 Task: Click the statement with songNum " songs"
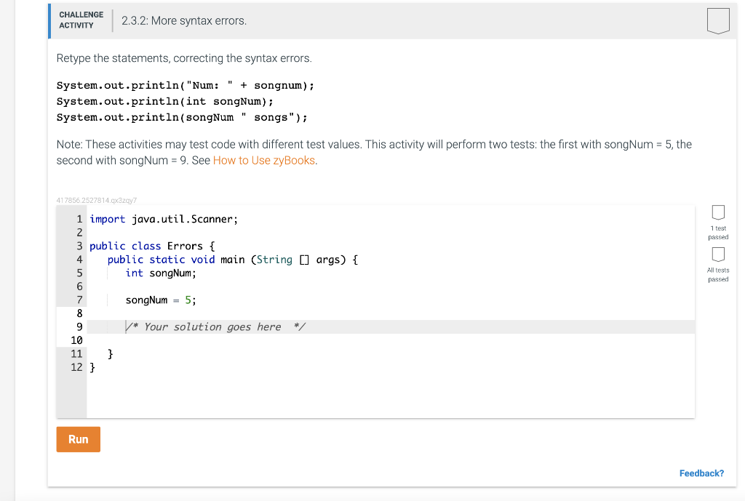(x=182, y=117)
